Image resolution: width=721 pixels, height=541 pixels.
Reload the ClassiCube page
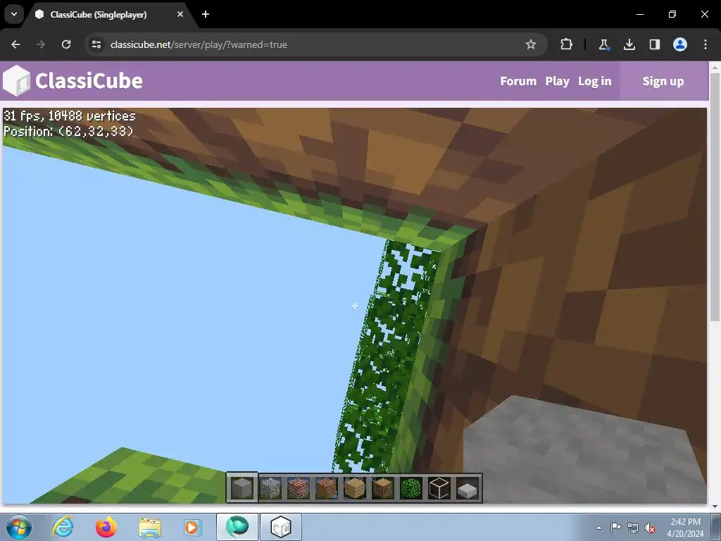click(66, 44)
